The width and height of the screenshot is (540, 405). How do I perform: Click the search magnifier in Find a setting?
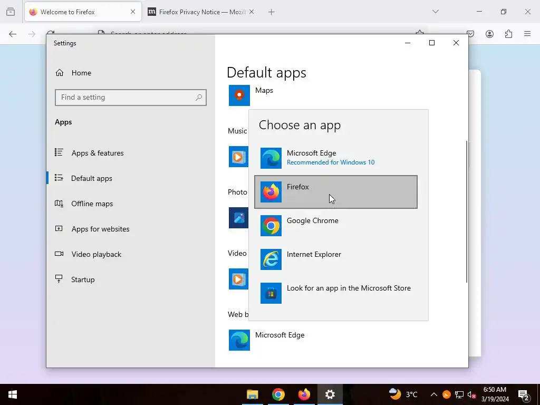(199, 98)
